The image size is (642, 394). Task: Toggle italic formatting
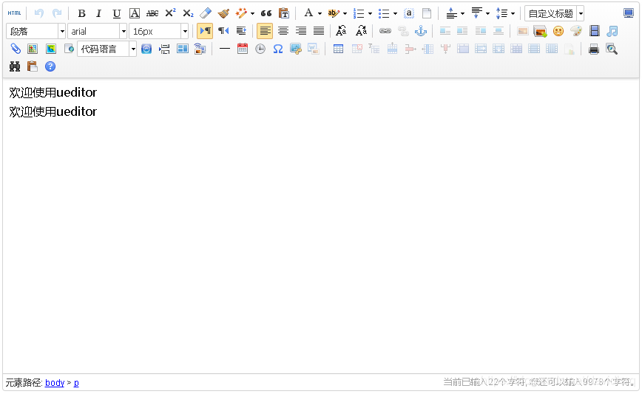pyautogui.click(x=98, y=13)
